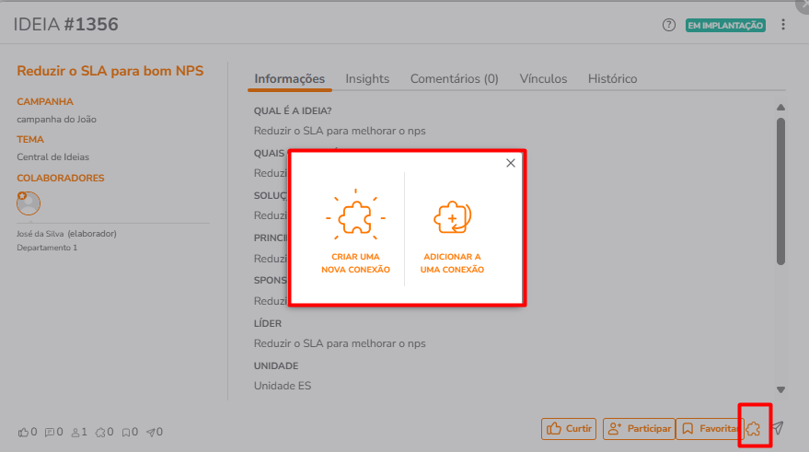Click the IDEIA #1356 heading
This screenshot has width=809, height=452.
click(66, 24)
